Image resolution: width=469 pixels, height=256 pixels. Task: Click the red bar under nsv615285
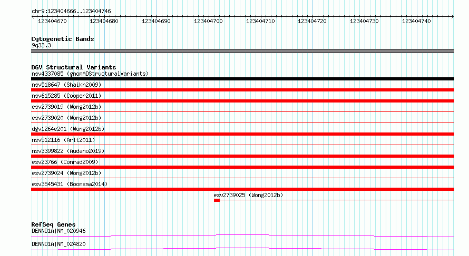(242, 101)
